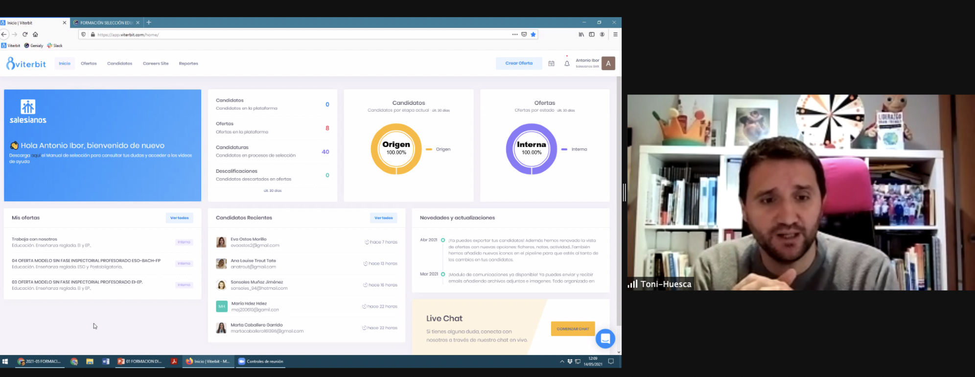Open the calendar icon in header

tap(551, 64)
